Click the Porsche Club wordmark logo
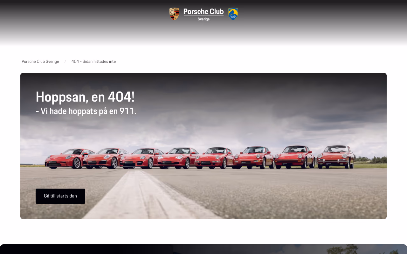This screenshot has width=407, height=254. [x=203, y=12]
